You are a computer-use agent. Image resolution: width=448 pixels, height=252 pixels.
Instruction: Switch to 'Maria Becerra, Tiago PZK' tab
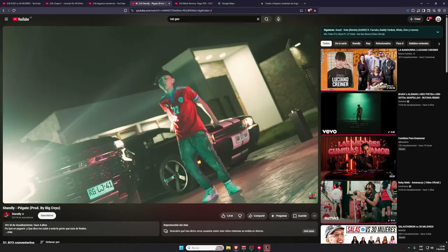194,3
